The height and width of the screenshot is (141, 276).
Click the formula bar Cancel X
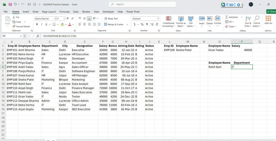(x=29, y=36)
